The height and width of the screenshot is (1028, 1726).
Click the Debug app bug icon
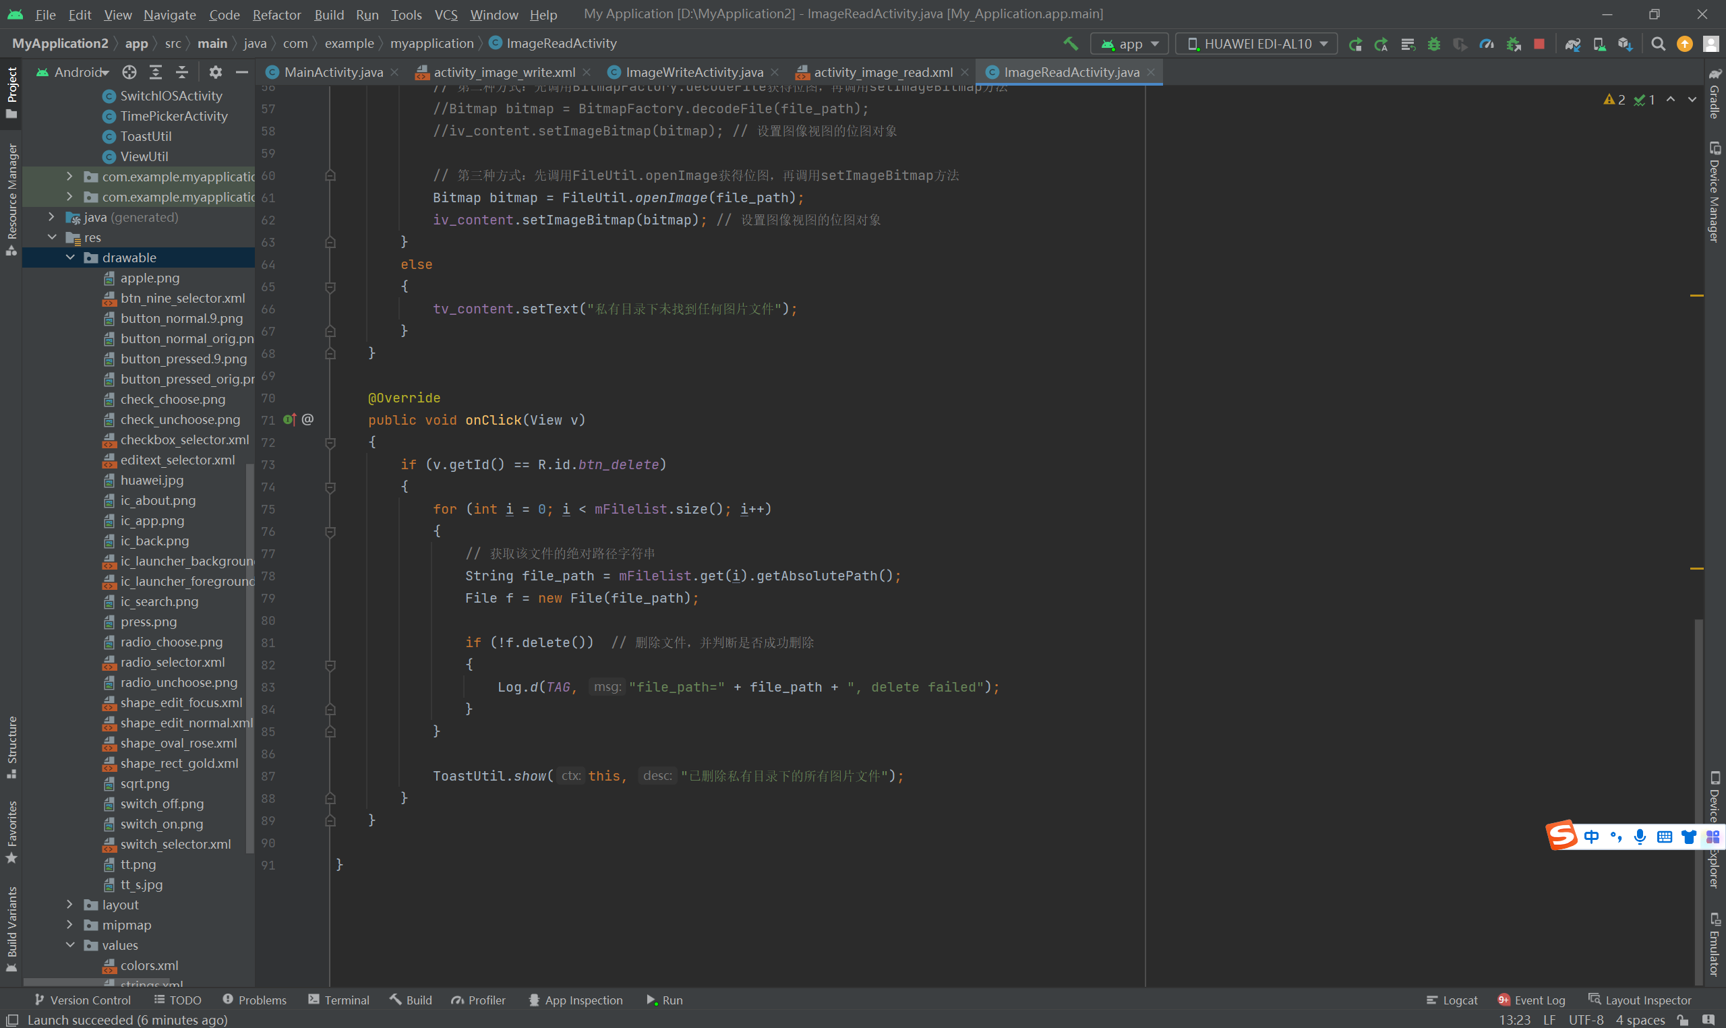(x=1433, y=44)
